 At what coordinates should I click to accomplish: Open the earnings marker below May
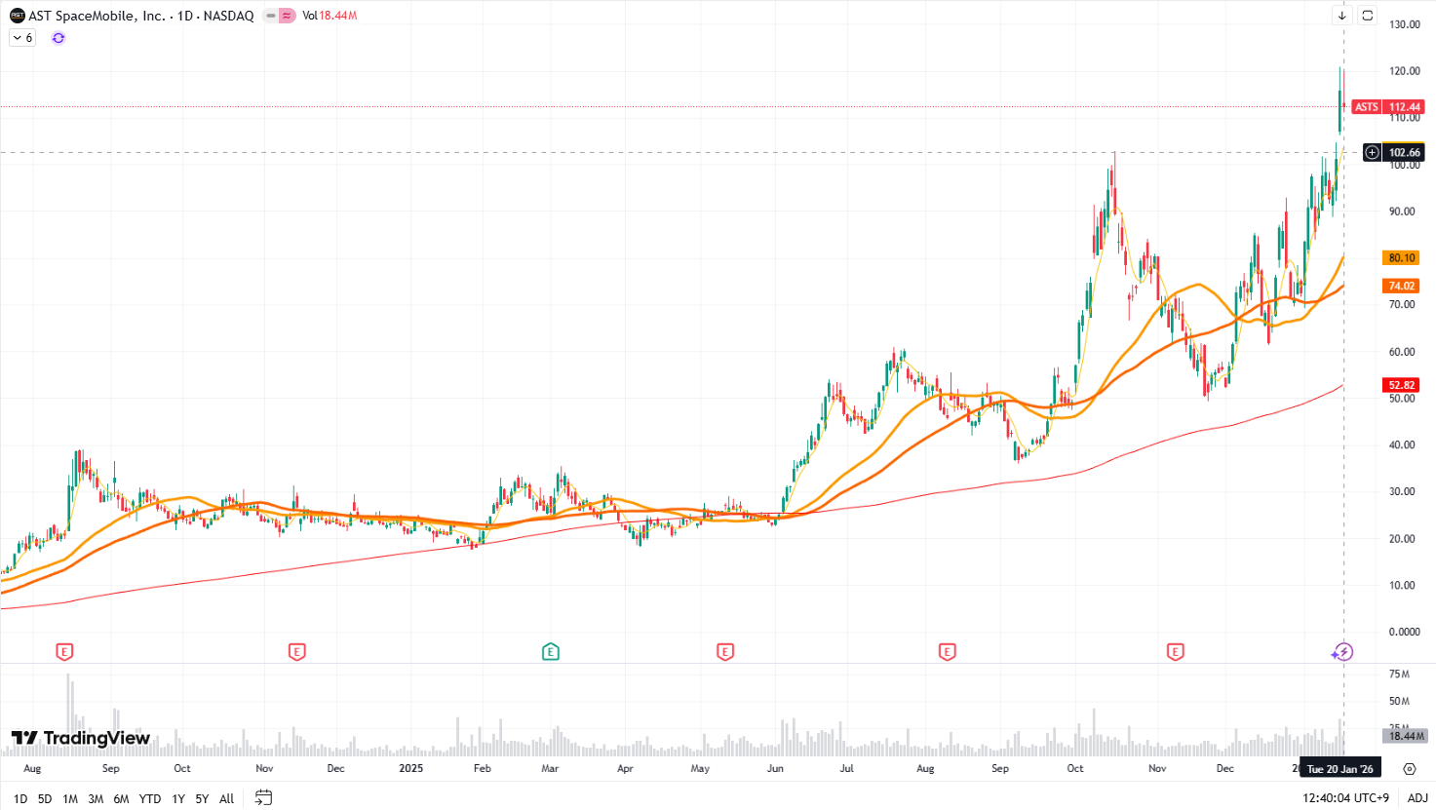click(x=725, y=652)
